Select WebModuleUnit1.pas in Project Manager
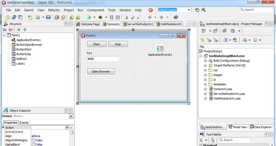Viewport: 276px width, 146px height. click(x=227, y=99)
